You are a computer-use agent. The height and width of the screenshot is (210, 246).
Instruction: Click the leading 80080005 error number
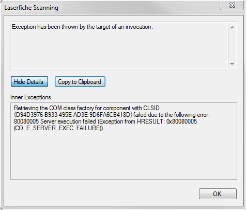pyautogui.click(x=26, y=121)
